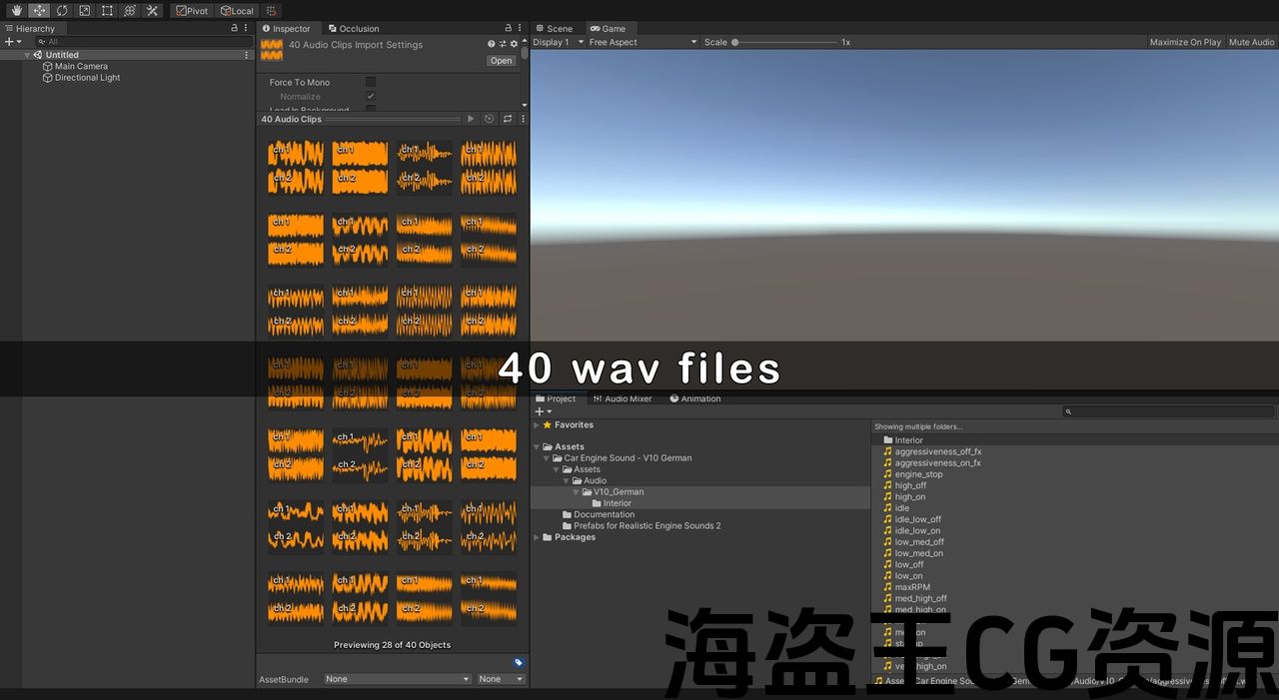Click the Open button in Inspector

pyautogui.click(x=501, y=60)
